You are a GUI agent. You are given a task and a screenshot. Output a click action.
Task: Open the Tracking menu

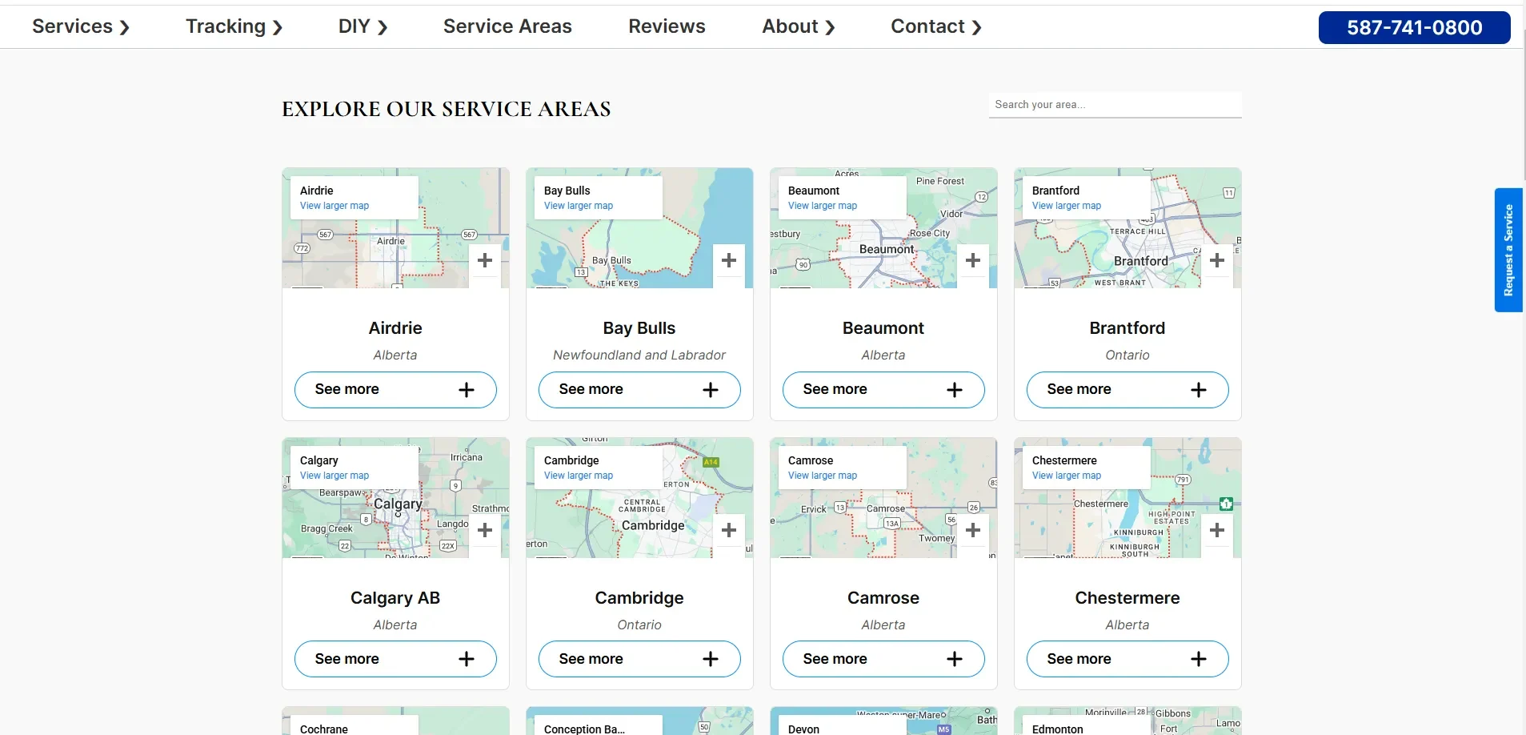click(x=234, y=26)
